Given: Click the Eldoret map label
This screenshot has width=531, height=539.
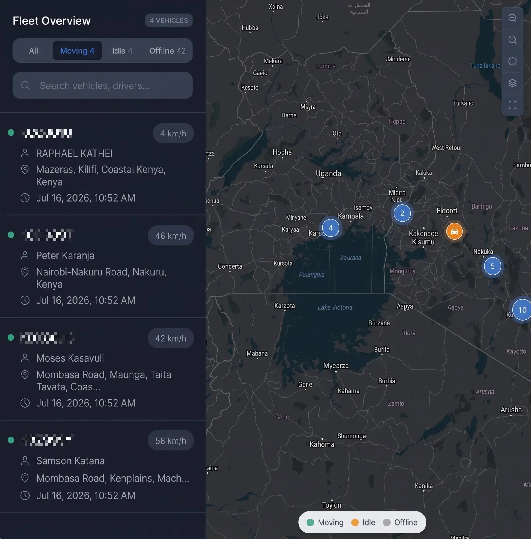Looking at the screenshot, I should click(x=447, y=211).
